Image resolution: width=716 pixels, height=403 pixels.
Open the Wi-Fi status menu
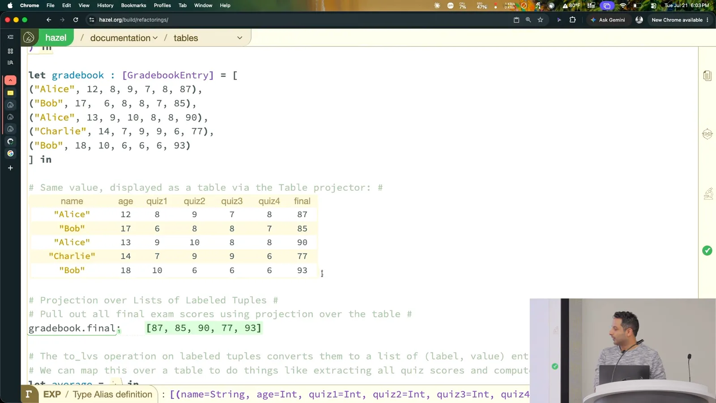(623, 5)
